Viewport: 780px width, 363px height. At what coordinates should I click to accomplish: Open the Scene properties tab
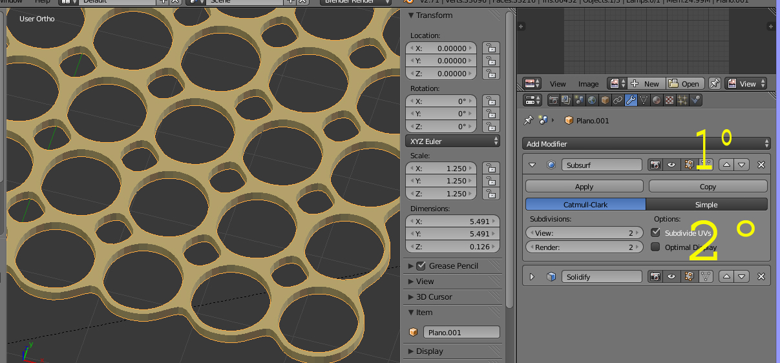[x=579, y=100]
